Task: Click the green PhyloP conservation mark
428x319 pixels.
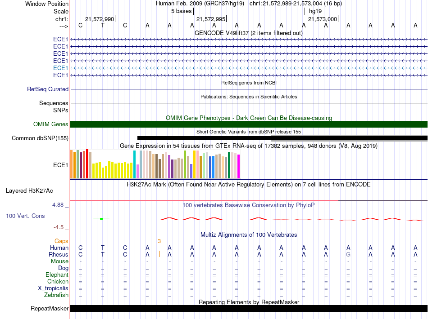Action: (x=101, y=218)
